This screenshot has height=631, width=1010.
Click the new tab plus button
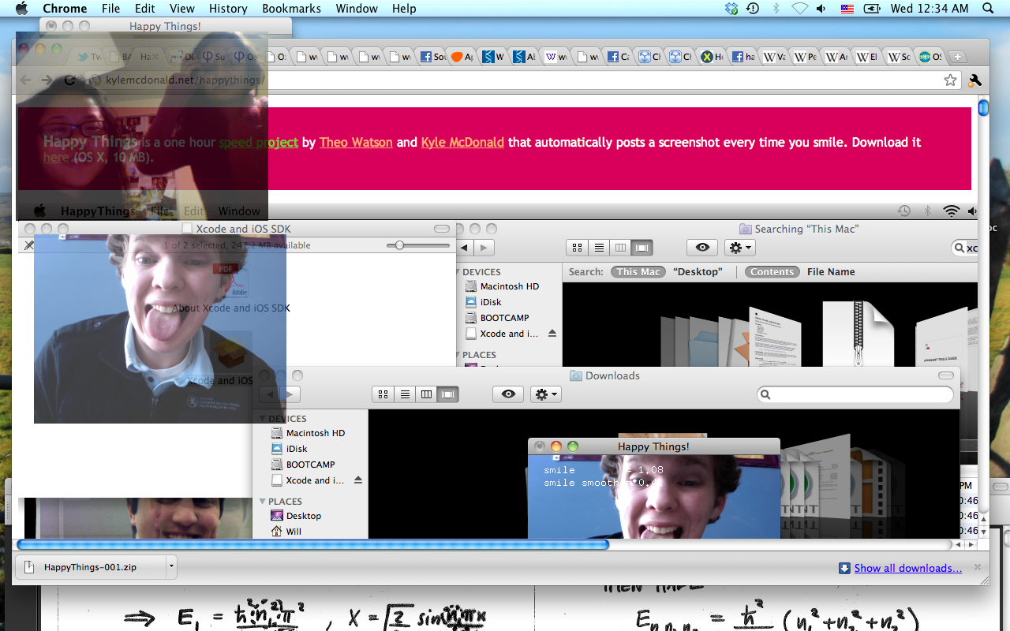(957, 57)
